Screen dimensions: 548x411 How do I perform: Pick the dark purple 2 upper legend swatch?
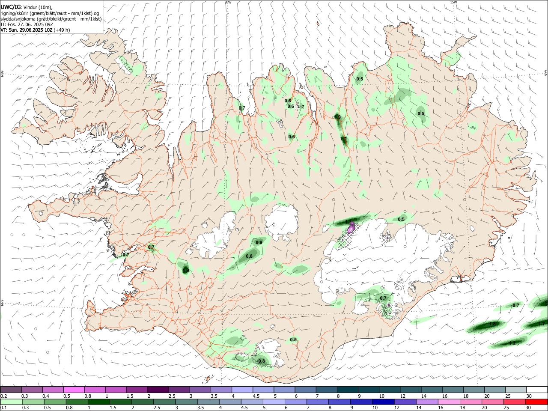(158, 390)
